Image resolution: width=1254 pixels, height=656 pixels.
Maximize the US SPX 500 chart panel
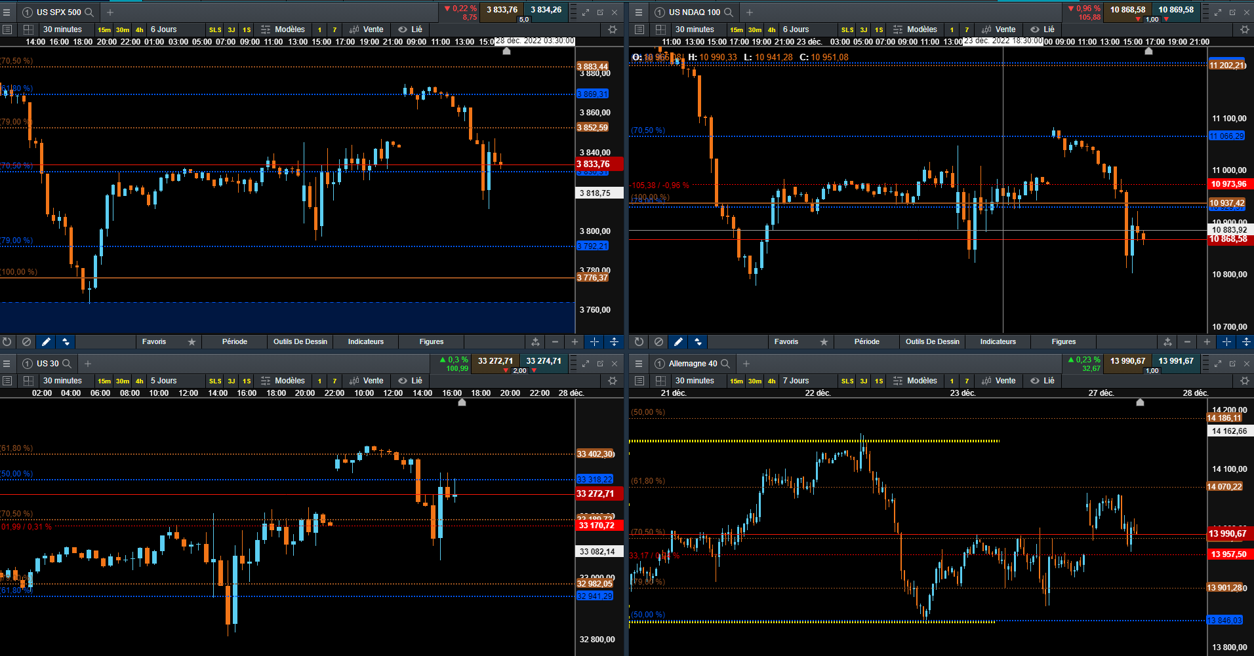tap(586, 12)
